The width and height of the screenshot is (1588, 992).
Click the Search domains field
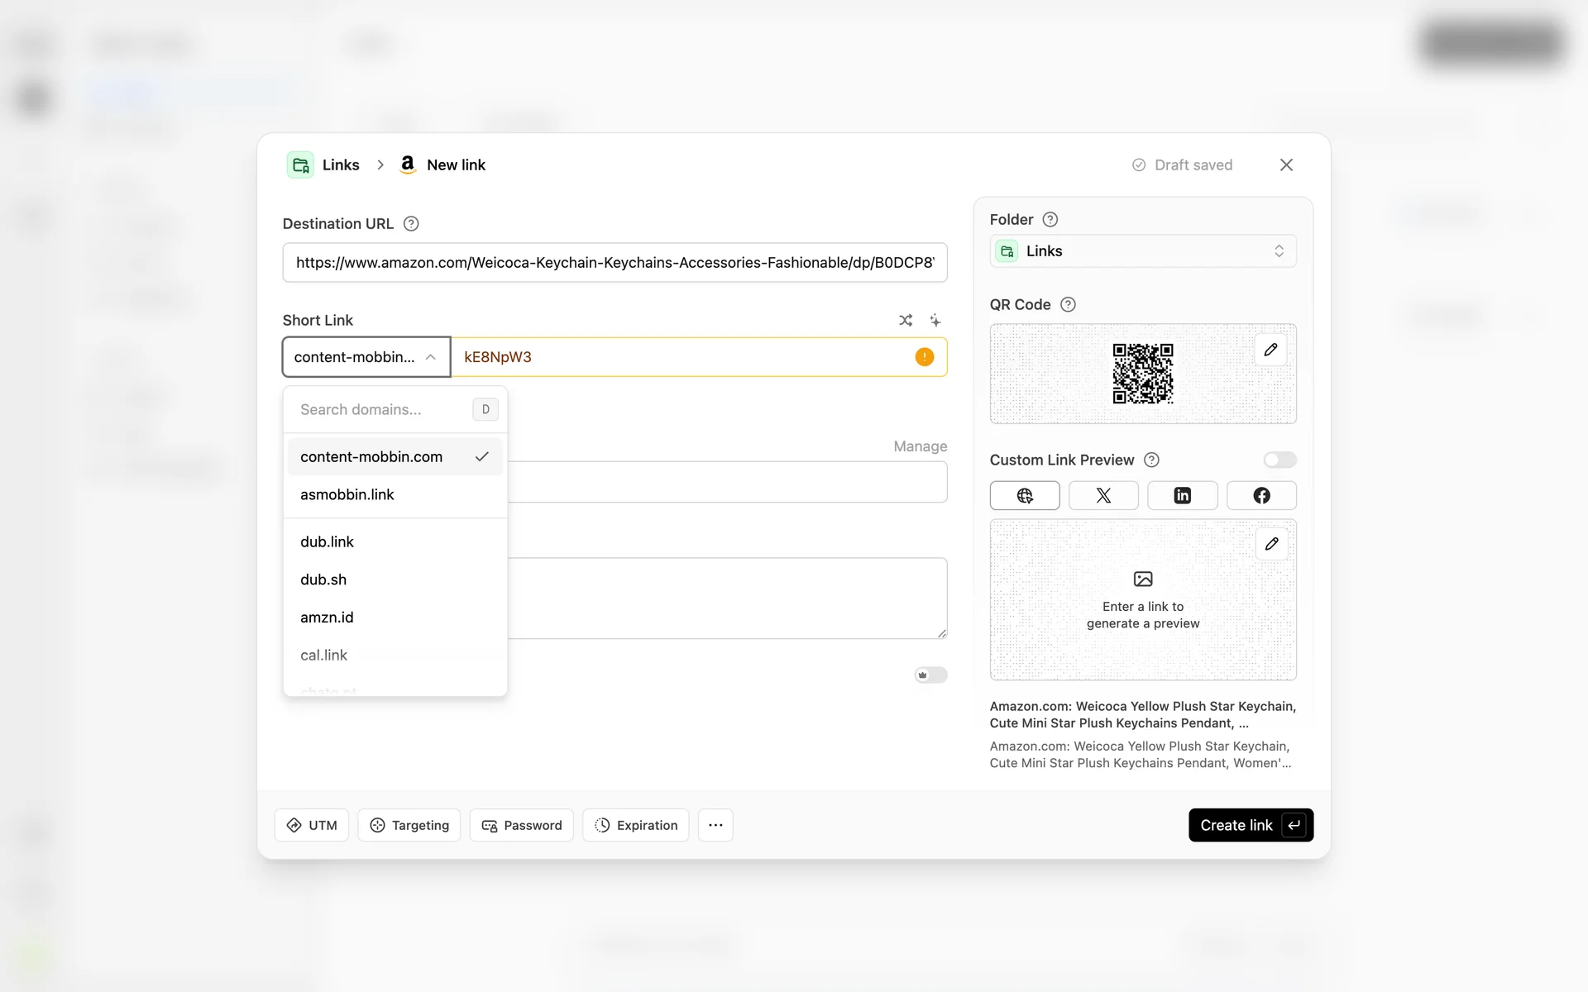click(380, 409)
